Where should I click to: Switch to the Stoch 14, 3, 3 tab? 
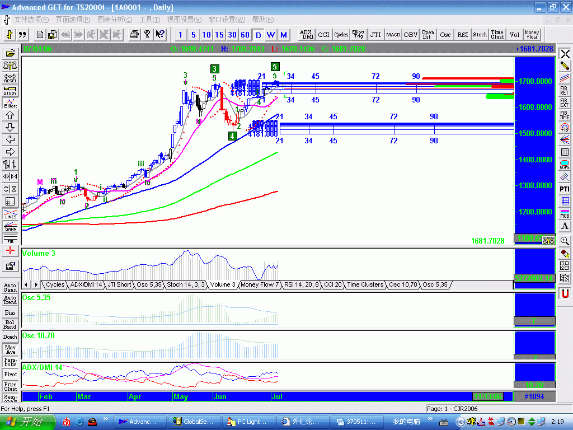(x=186, y=285)
